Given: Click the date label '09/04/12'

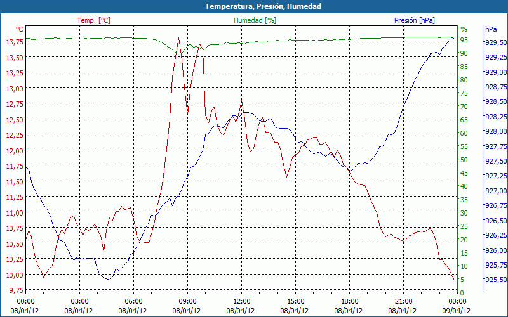Looking at the screenshot, I should 456,311.
